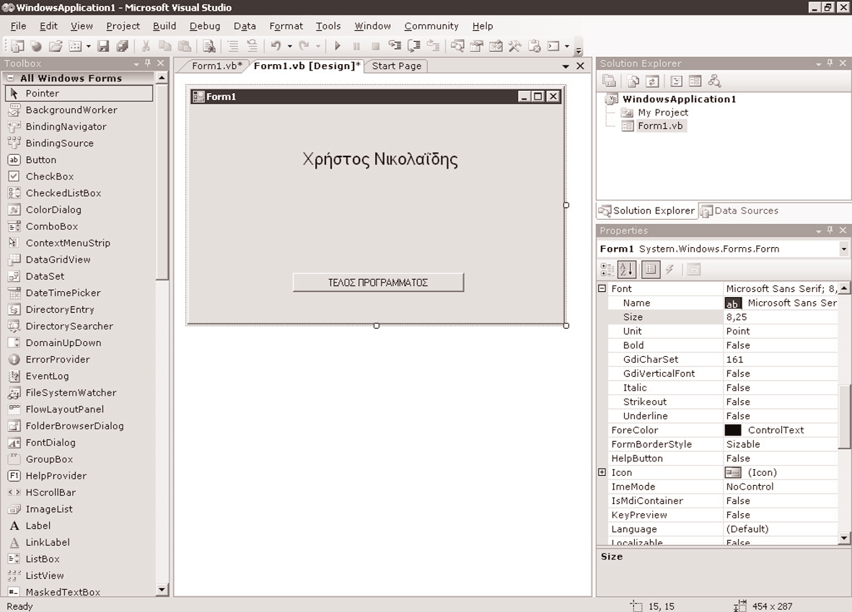Click the Redo arrow icon
The image size is (852, 612).
(x=304, y=46)
